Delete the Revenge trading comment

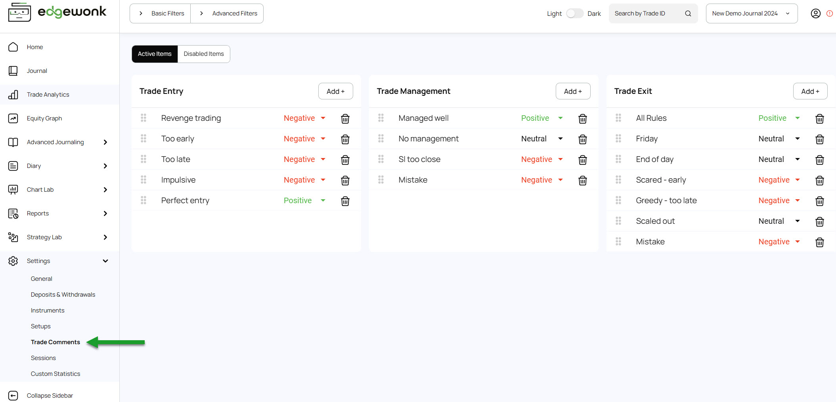(x=345, y=118)
